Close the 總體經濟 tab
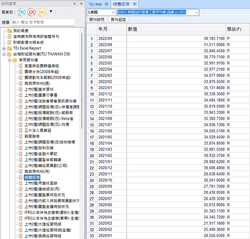This screenshot has height=239, width=250. (134, 4)
